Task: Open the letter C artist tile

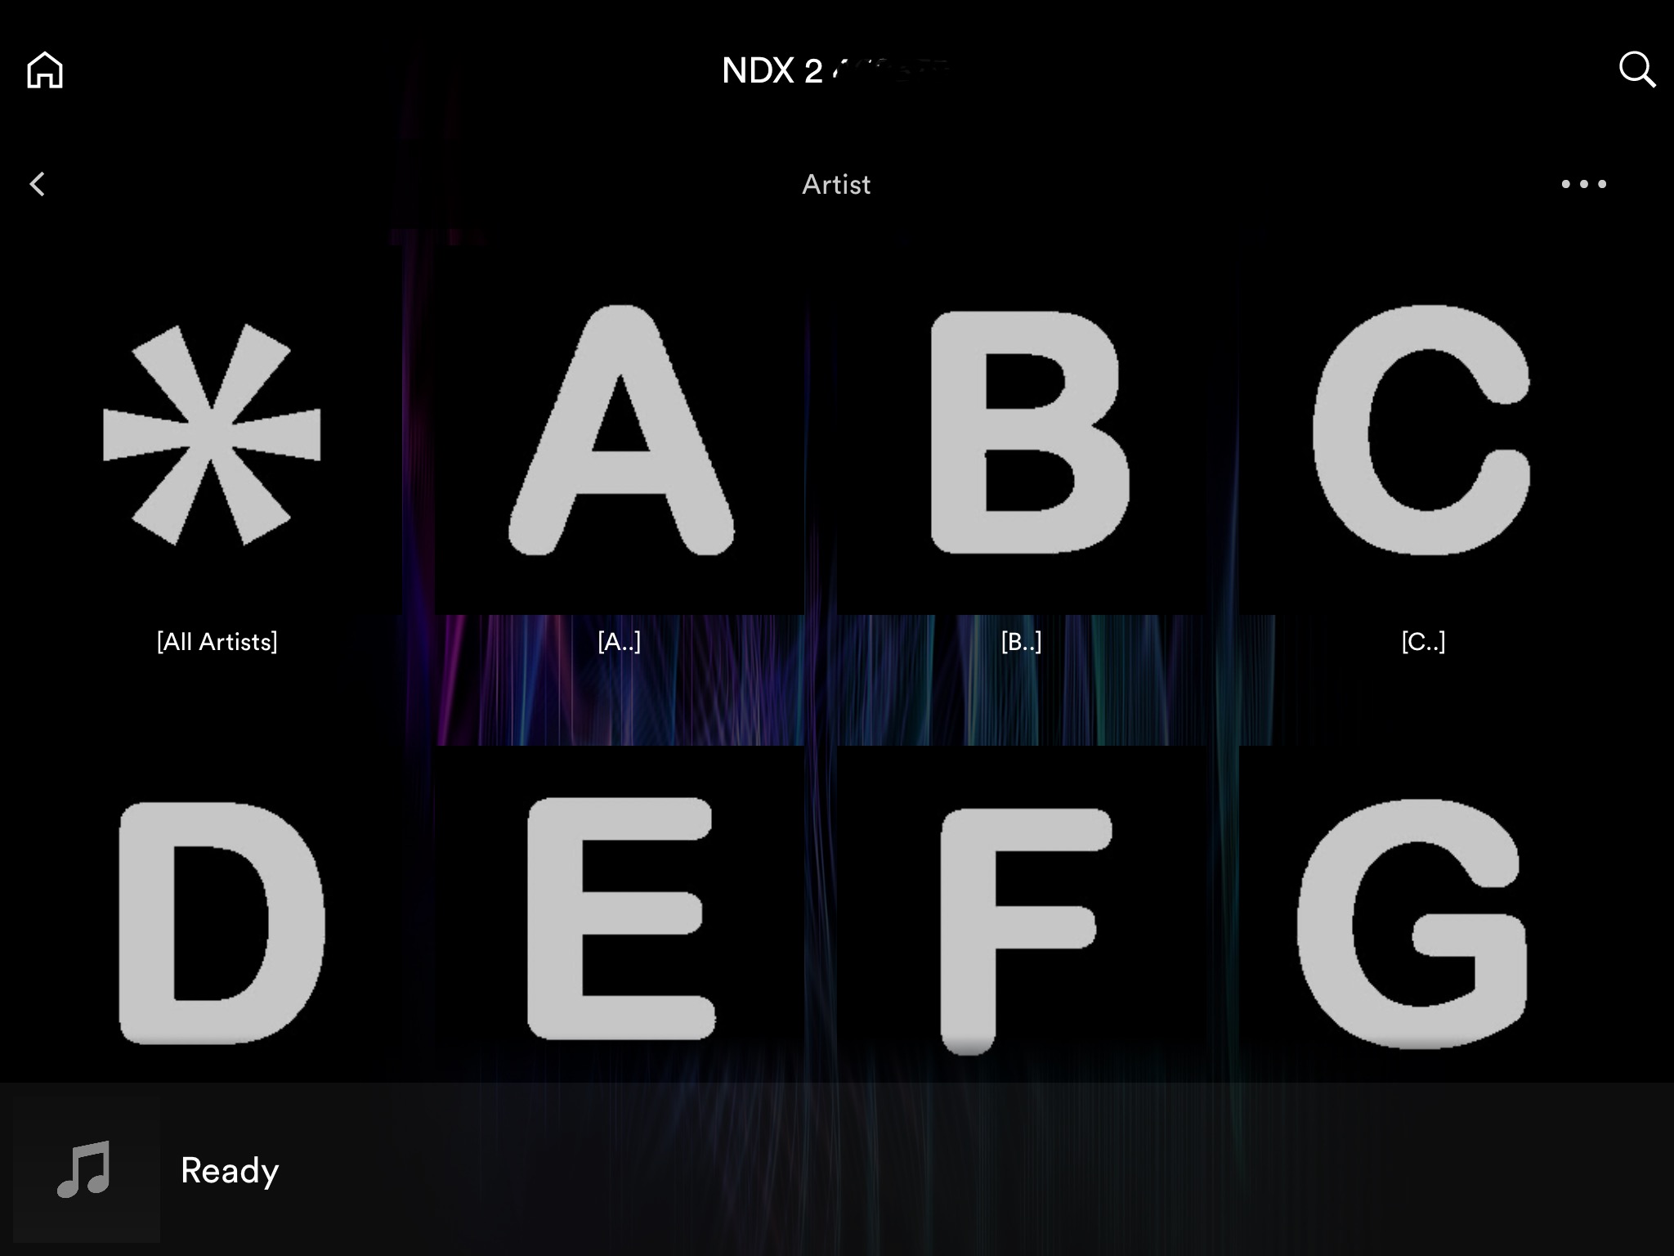Action: coord(1421,431)
